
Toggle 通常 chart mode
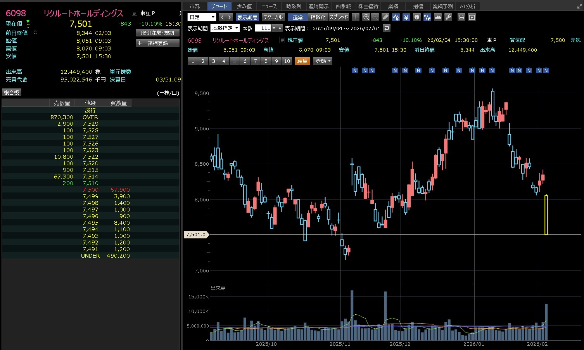tap(297, 17)
